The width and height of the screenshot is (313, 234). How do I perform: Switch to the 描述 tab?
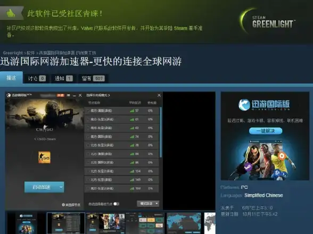(x=11, y=78)
